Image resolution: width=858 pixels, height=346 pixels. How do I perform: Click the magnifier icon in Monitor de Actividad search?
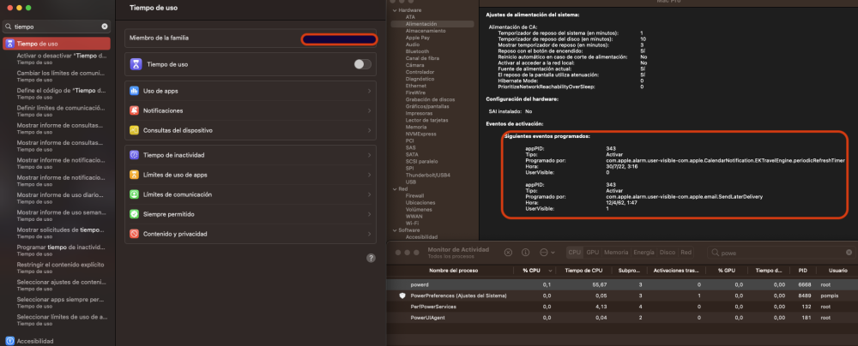(x=716, y=254)
